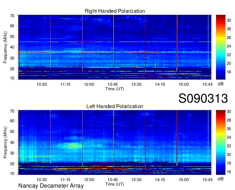Click the dB unit label under lower color bar

[x=220, y=179]
